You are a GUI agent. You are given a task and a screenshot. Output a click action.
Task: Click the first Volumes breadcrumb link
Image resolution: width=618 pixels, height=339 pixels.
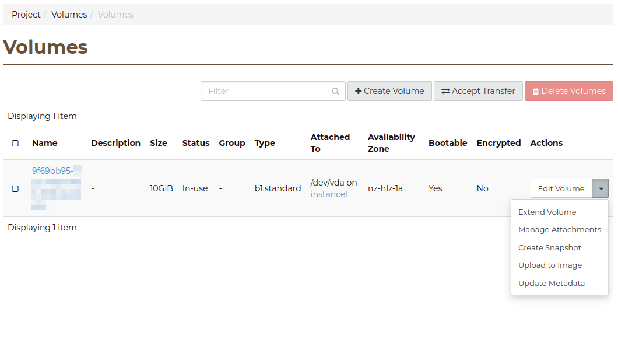(x=69, y=15)
